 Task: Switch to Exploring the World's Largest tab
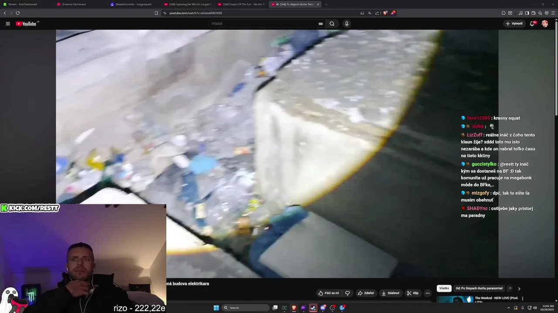pyautogui.click(x=188, y=4)
